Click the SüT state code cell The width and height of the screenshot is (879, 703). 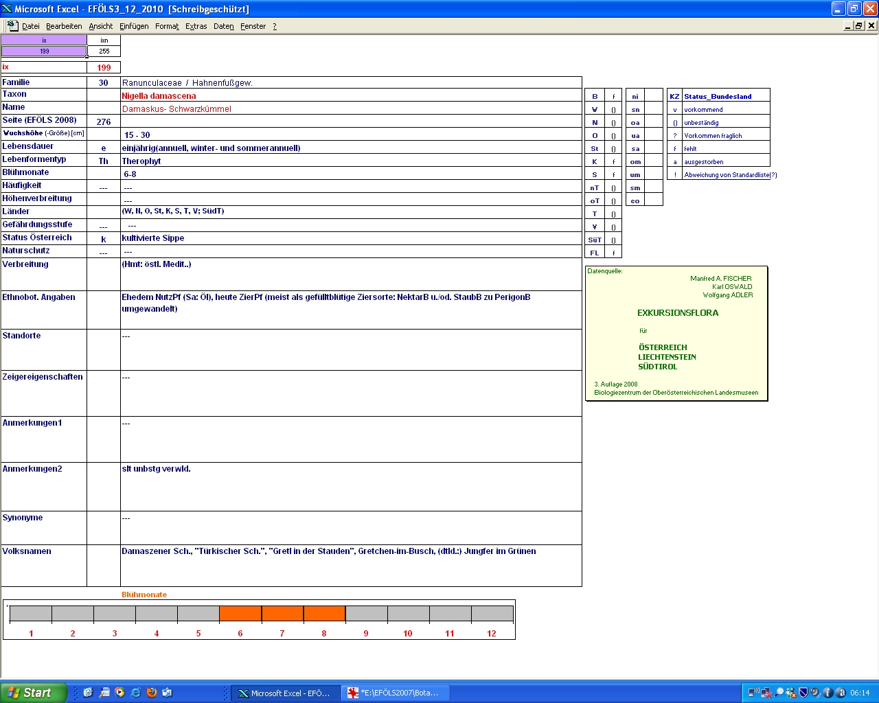tap(595, 240)
